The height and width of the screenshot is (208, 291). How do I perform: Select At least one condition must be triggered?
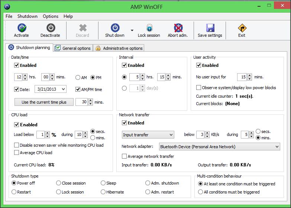(x=200, y=184)
